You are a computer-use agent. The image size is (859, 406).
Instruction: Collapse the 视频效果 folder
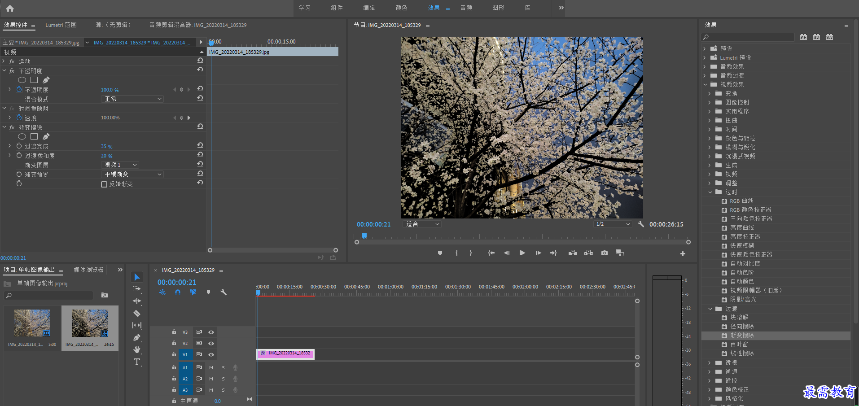[705, 84]
